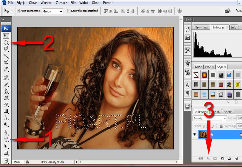Select the Eraser tool

click(6, 104)
